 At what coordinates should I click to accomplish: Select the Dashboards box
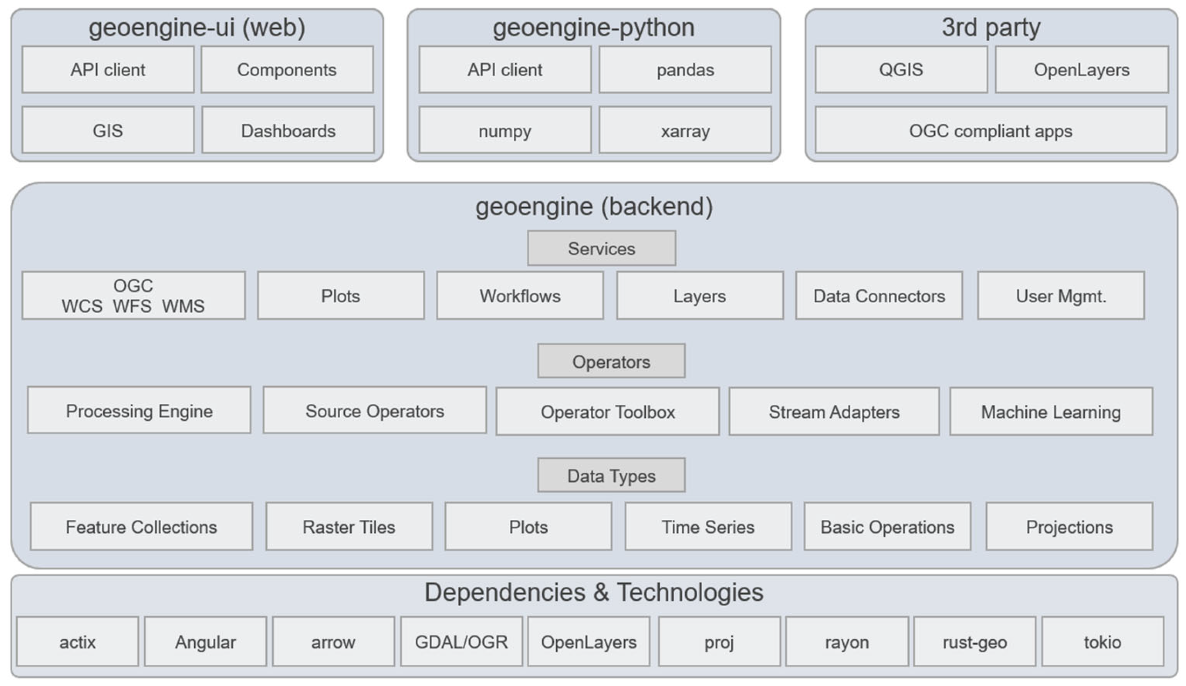[x=288, y=130]
